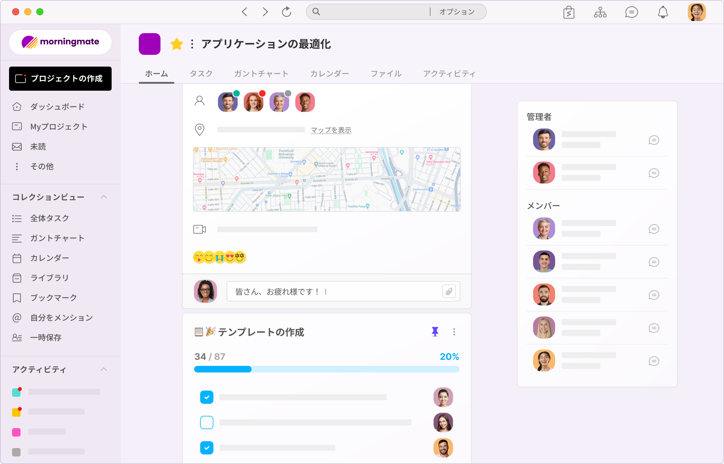Image resolution: width=724 pixels, height=464 pixels.
Task: Collapse the アクティビティ sidebar section
Action: (x=104, y=369)
